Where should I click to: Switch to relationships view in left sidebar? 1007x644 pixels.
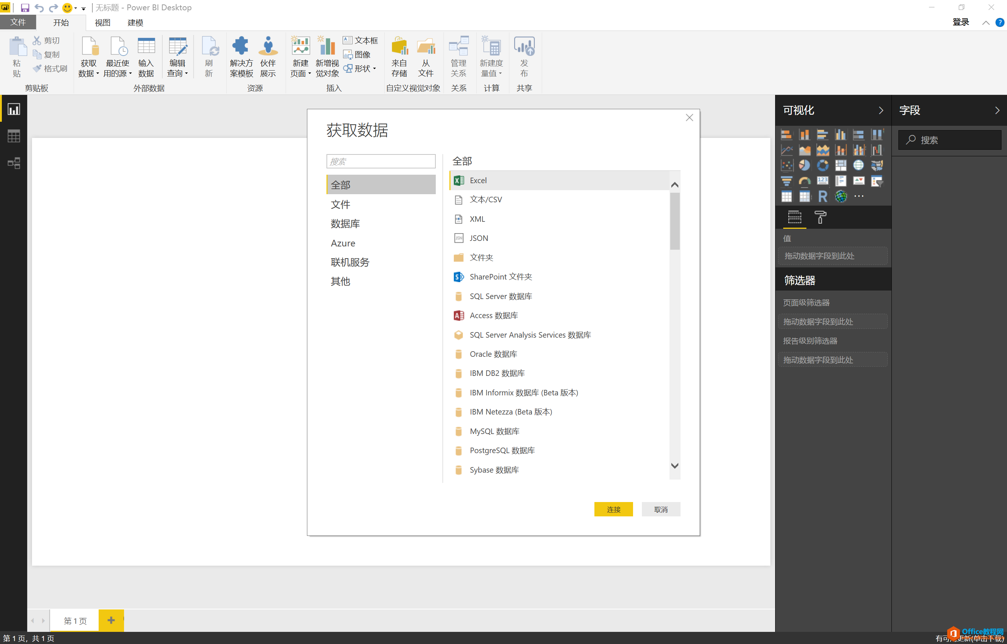14,163
